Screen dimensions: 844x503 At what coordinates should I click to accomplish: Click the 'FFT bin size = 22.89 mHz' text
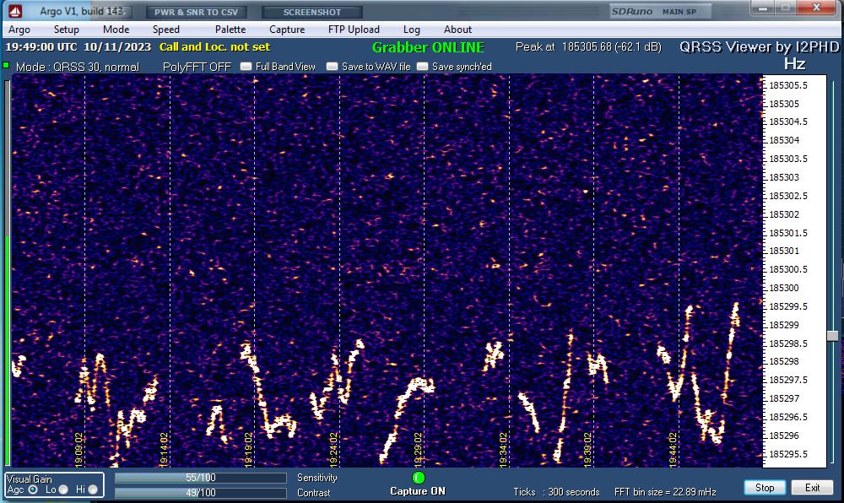pos(665,492)
